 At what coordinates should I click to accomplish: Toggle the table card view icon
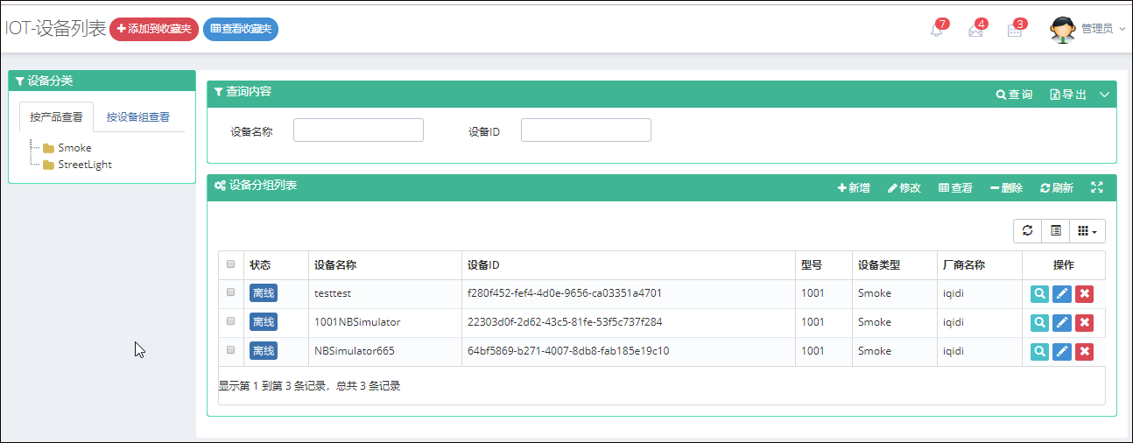coord(1056,231)
